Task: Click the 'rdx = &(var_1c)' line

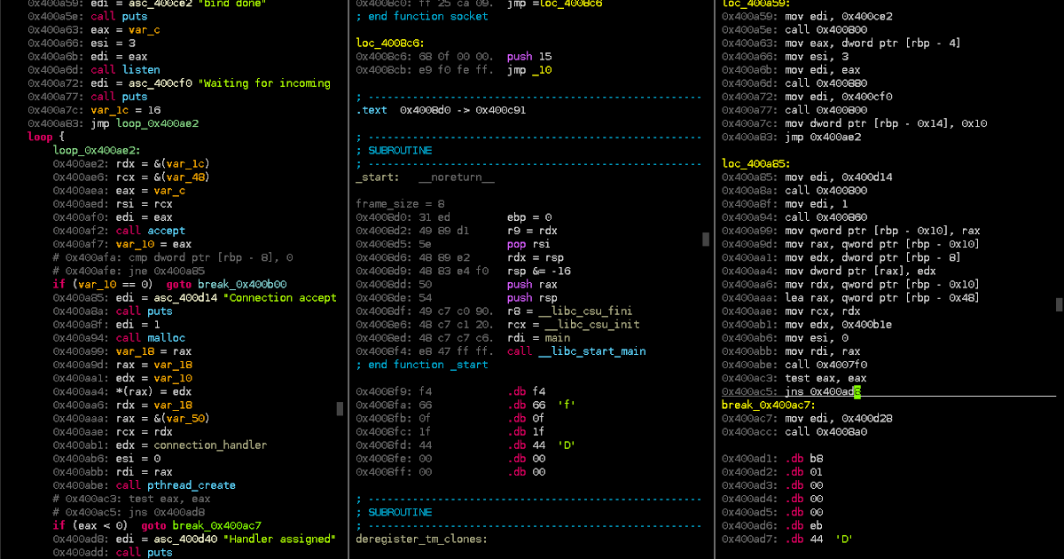Action: pos(162,163)
